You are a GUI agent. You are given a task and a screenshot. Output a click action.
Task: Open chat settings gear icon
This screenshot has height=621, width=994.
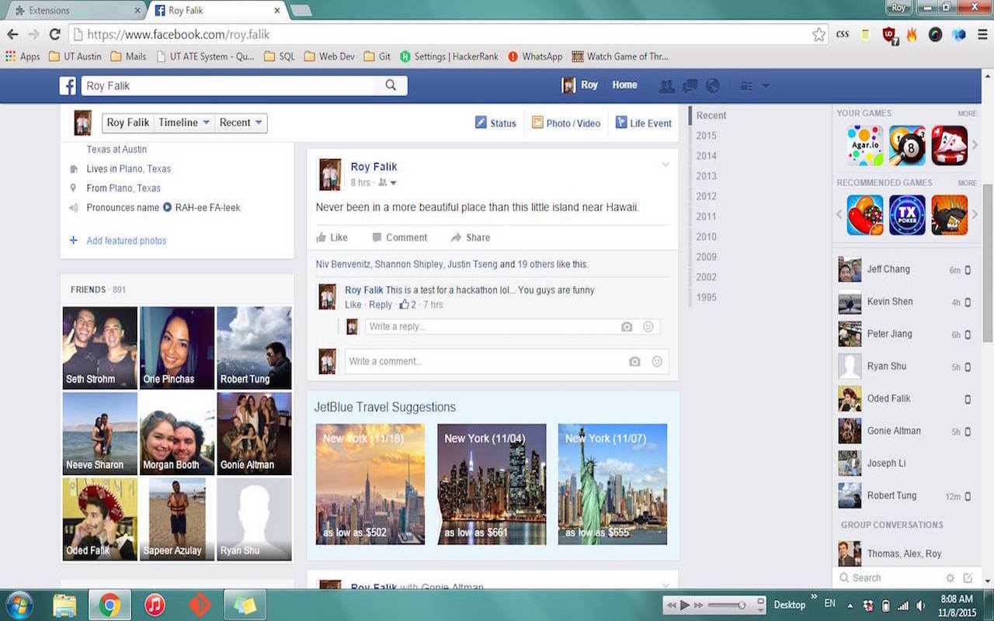point(950,578)
